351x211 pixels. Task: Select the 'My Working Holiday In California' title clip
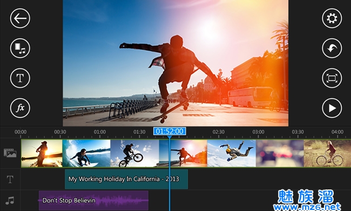pyautogui.click(x=126, y=179)
